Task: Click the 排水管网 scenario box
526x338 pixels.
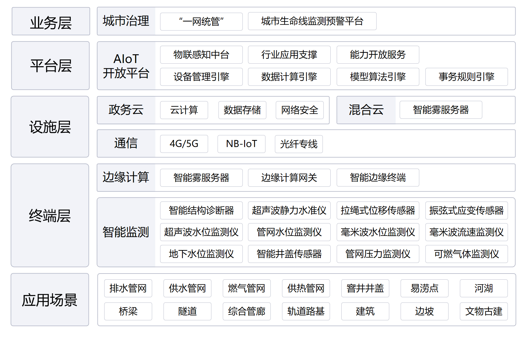Action: click(x=128, y=288)
